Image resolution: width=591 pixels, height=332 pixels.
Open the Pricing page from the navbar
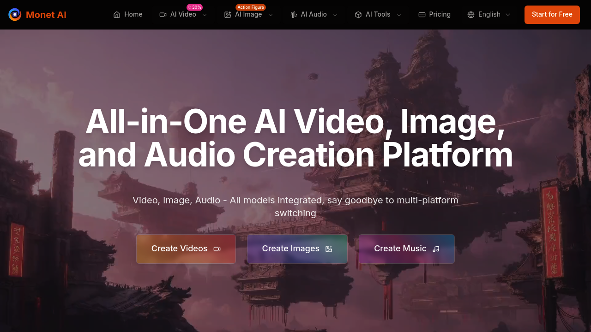pos(440,14)
